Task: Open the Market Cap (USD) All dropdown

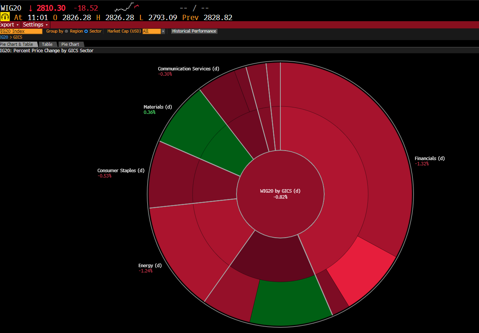Action: tap(154, 31)
